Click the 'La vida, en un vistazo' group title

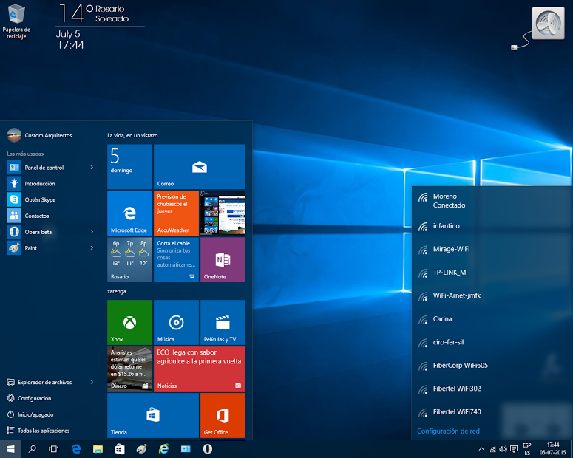(x=132, y=135)
